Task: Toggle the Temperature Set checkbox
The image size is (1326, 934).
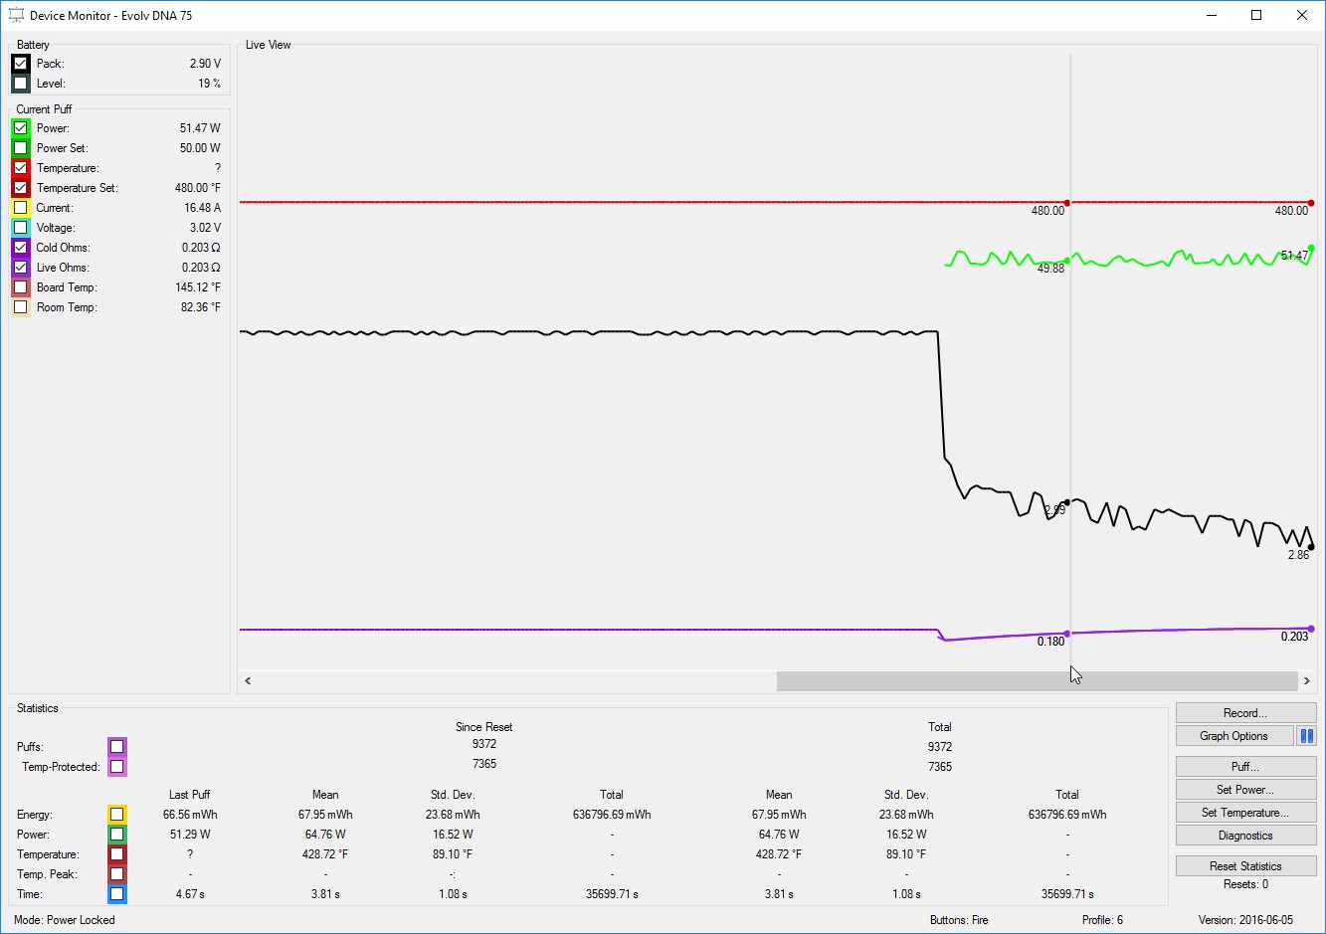Action: click(x=20, y=188)
